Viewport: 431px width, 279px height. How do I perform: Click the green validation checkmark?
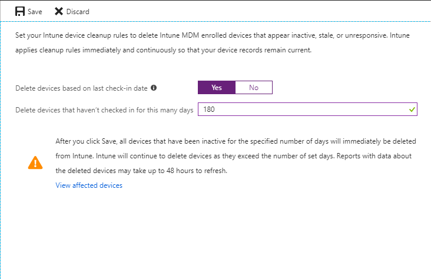(x=412, y=109)
